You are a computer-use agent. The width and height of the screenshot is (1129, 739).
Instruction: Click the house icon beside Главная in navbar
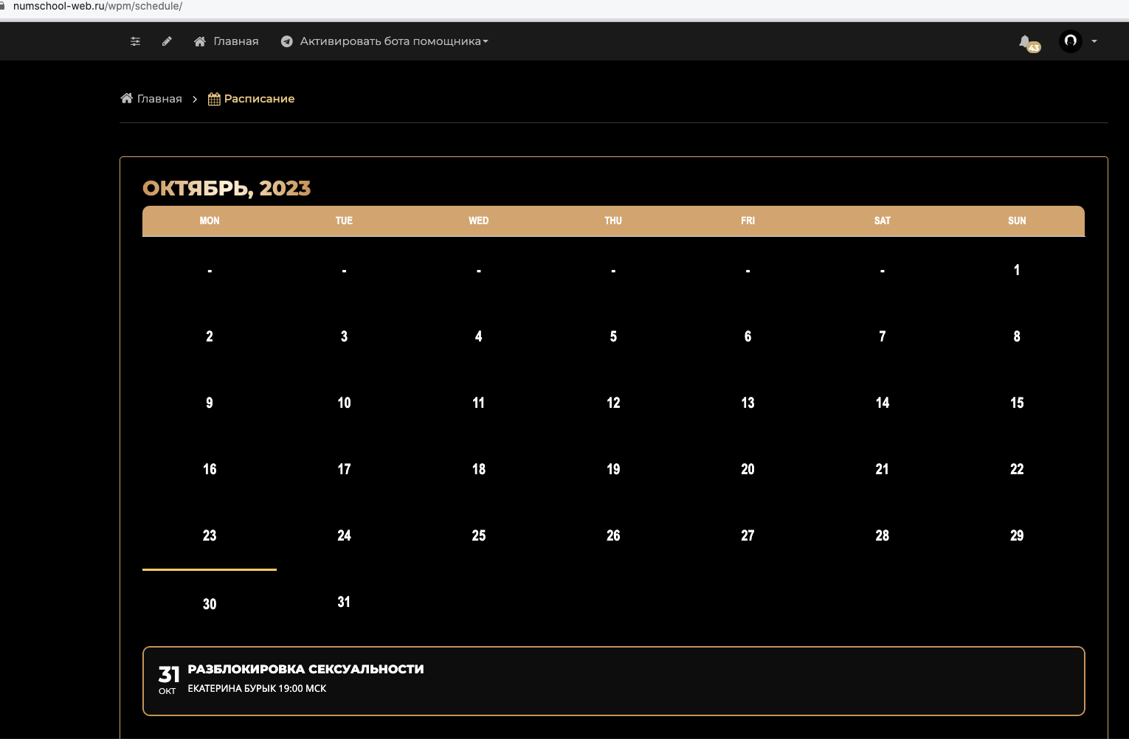coord(199,41)
